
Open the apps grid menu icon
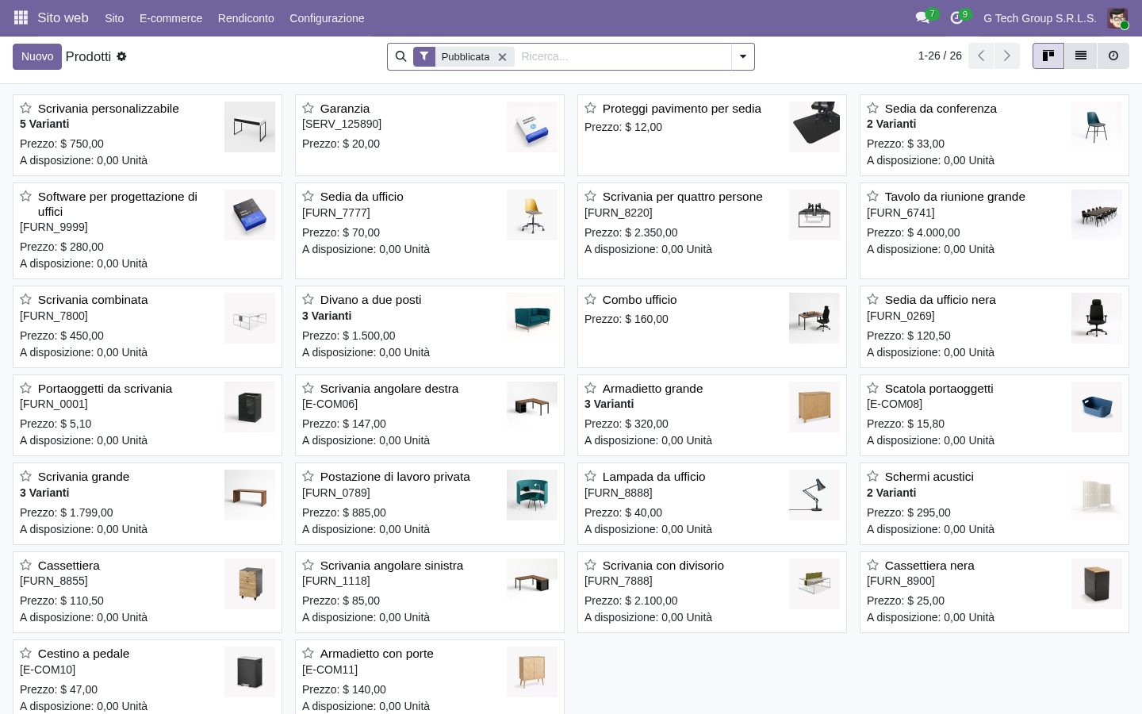21,17
